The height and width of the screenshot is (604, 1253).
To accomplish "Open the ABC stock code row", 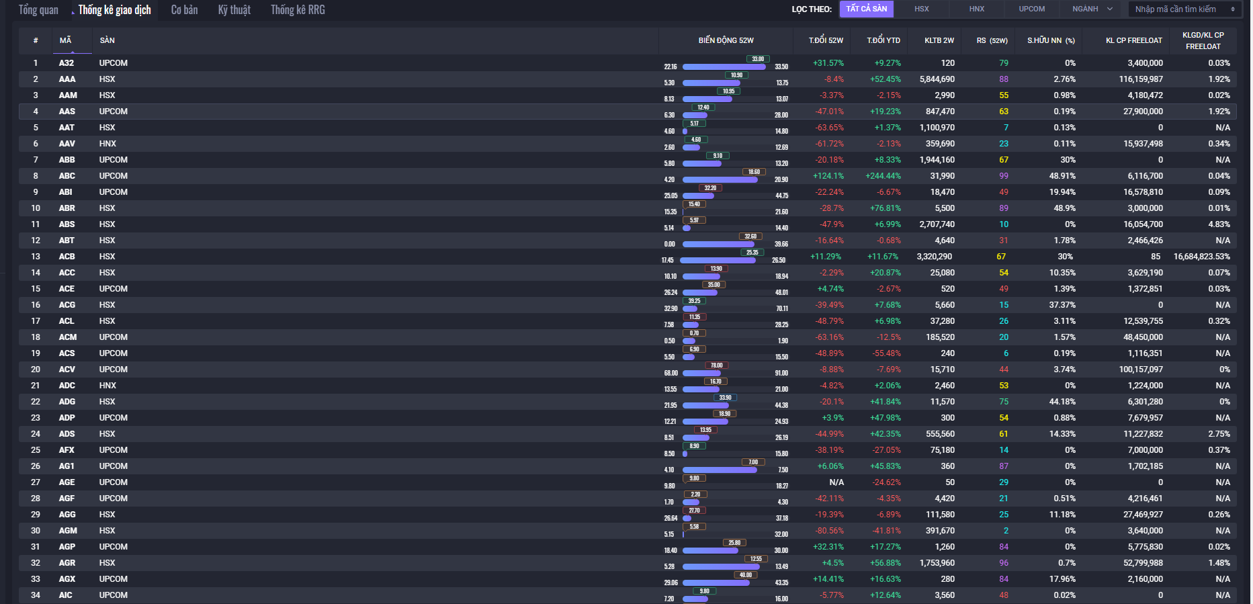I will pyautogui.click(x=67, y=176).
